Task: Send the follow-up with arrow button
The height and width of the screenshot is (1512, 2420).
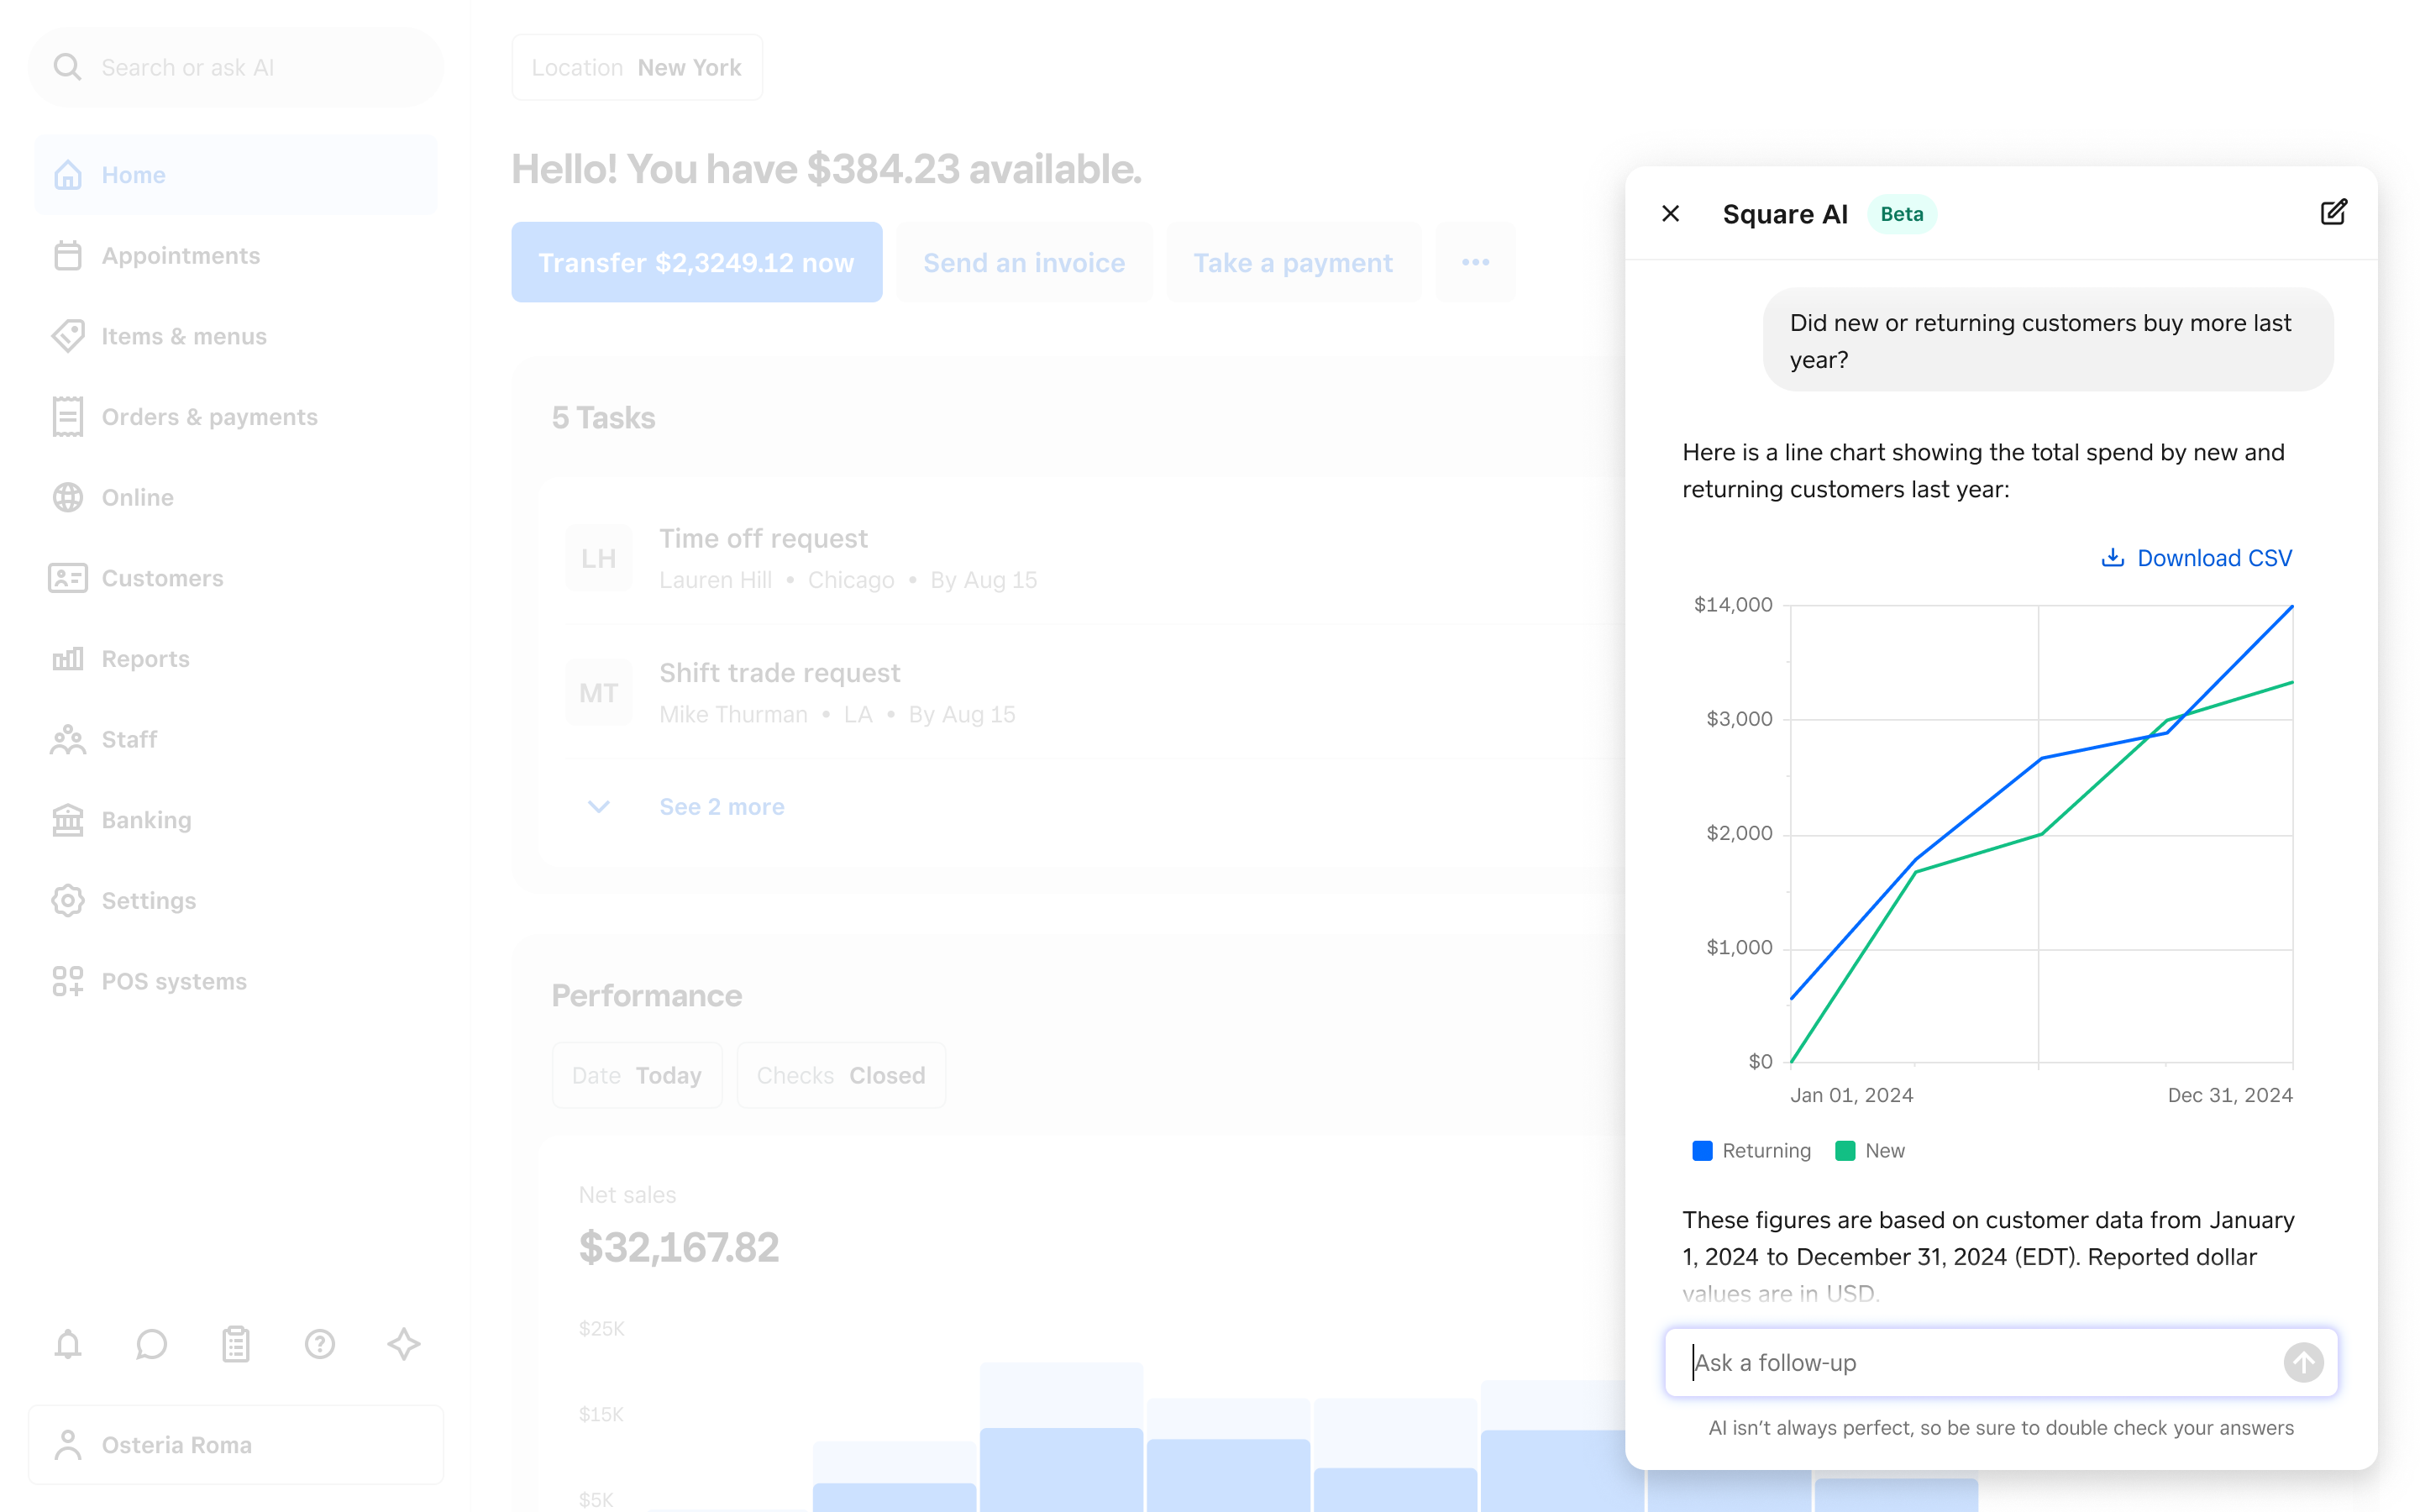Action: (x=2303, y=1362)
